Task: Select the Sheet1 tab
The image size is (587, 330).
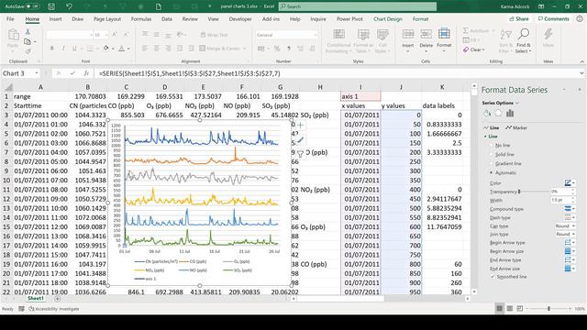Action: tap(36, 298)
